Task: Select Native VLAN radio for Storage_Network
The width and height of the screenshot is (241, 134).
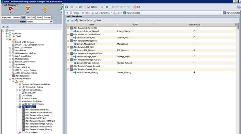Action: tap(195, 63)
